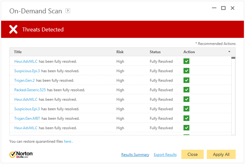Maximize the On-Demand Scan window
The height and width of the screenshot is (164, 245).
point(223,8)
